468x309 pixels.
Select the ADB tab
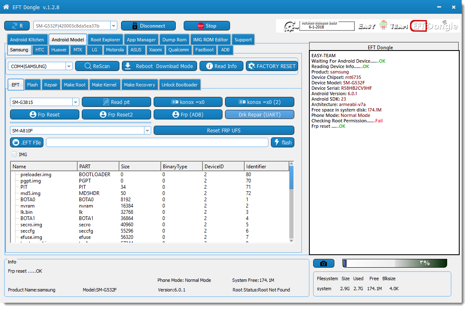225,50
